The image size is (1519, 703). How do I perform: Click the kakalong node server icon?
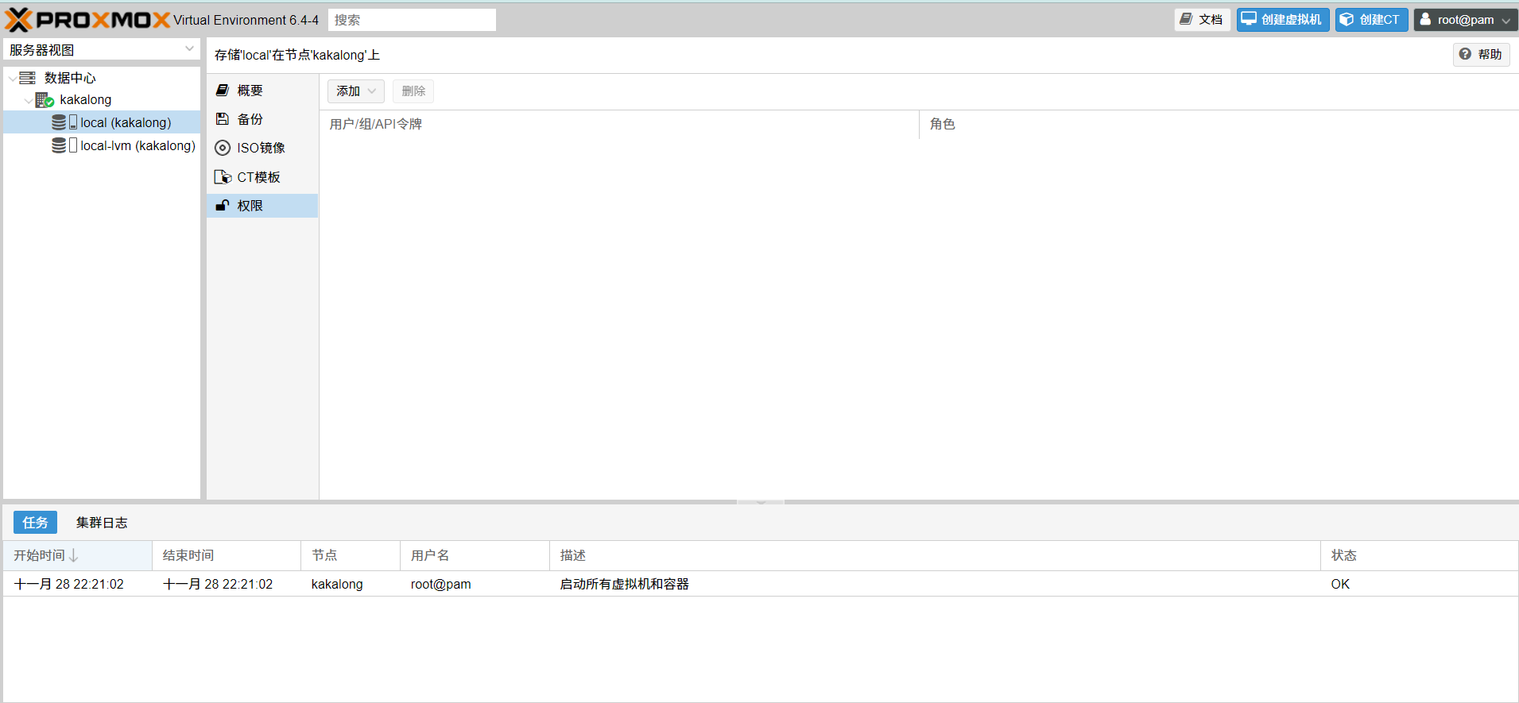pyautogui.click(x=45, y=100)
